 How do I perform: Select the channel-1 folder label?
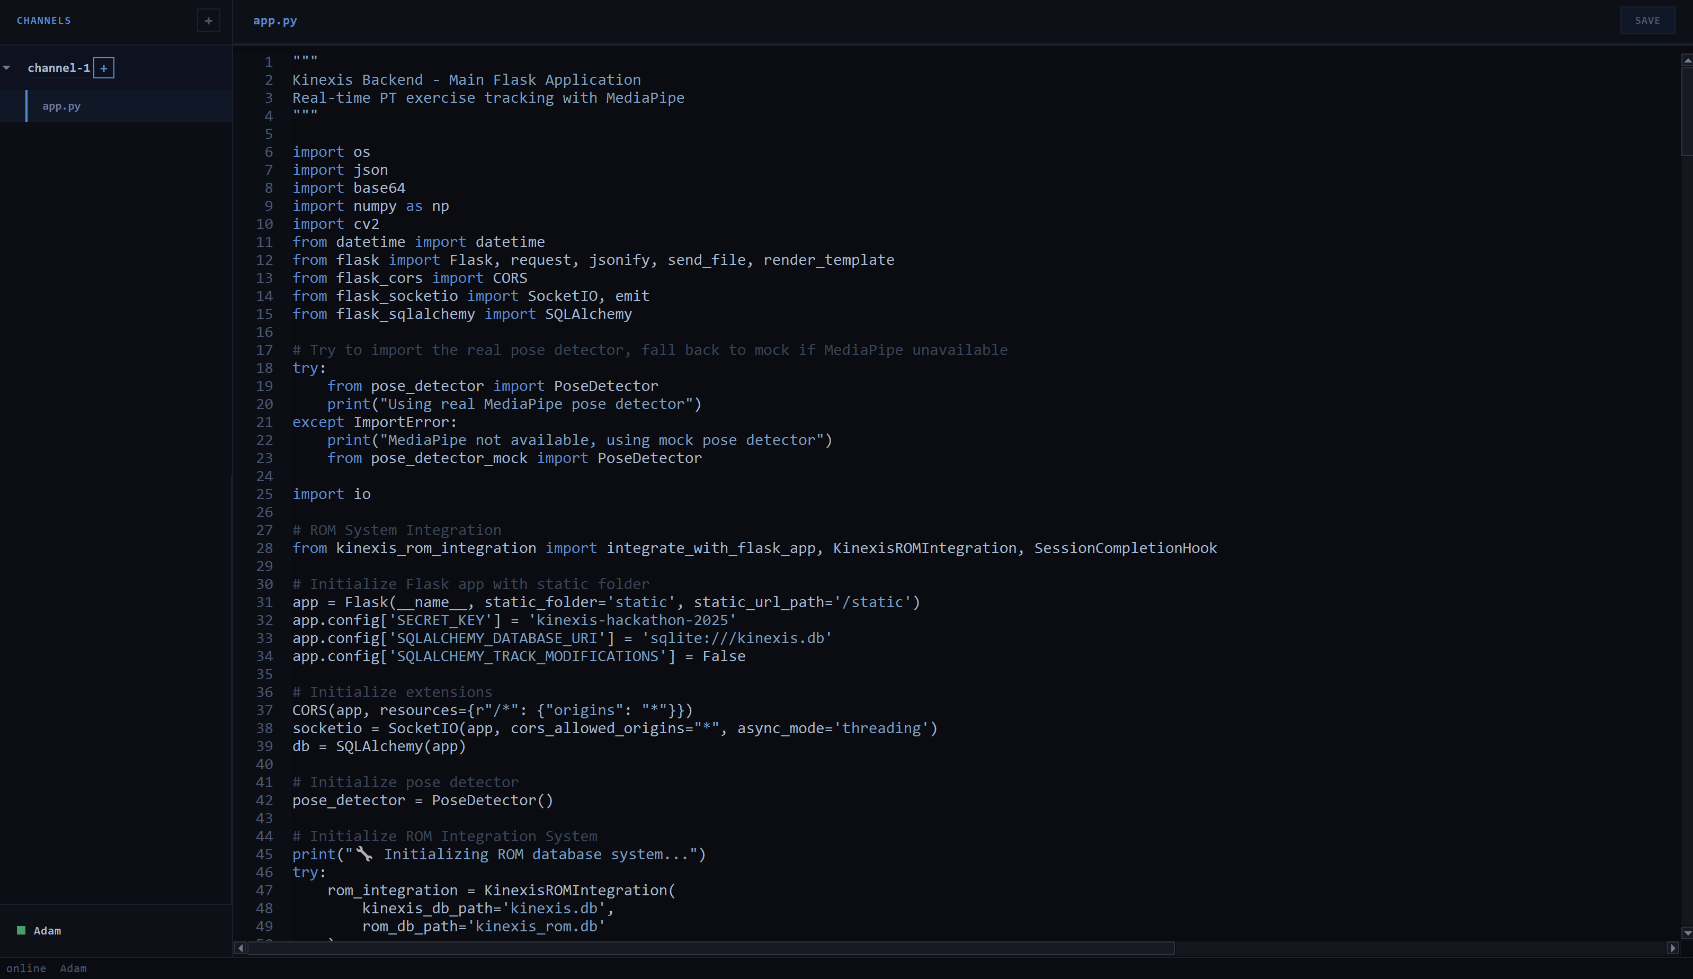tap(58, 68)
